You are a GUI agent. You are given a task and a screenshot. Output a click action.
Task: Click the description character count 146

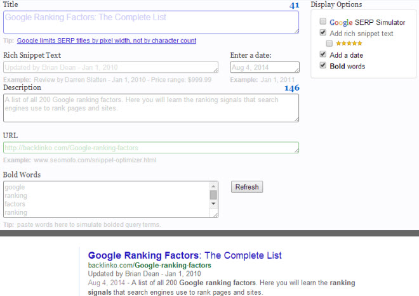pyautogui.click(x=292, y=88)
